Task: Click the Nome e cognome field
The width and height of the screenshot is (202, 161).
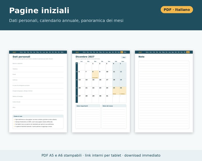Action: [38, 64]
